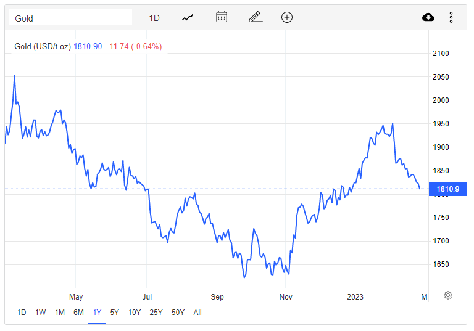Click the 1850 price axis label

pos(441,171)
